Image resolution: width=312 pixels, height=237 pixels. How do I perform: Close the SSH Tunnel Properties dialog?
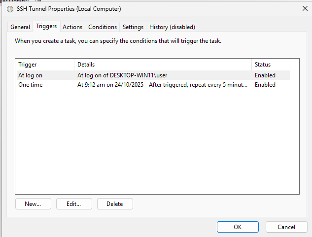(x=302, y=8)
